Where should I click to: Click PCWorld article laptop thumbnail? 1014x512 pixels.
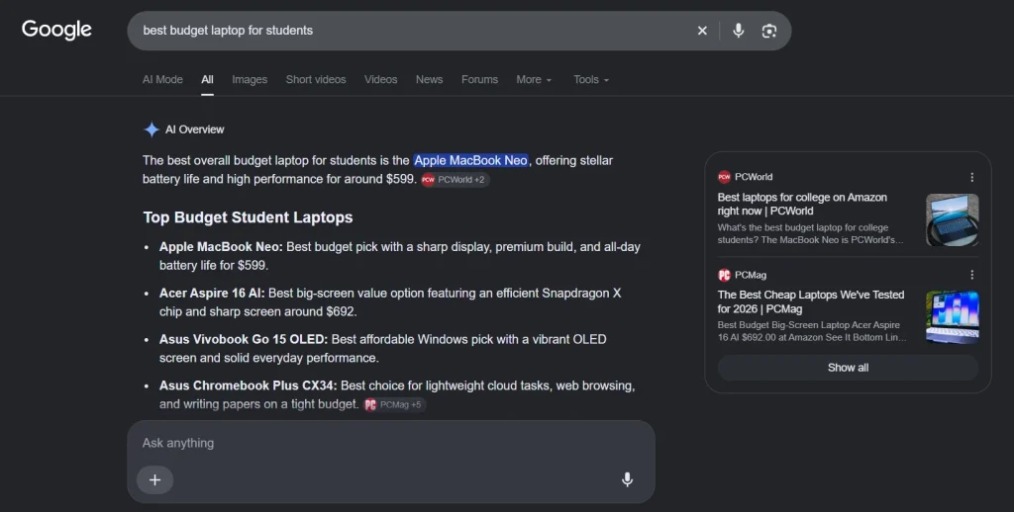point(952,220)
